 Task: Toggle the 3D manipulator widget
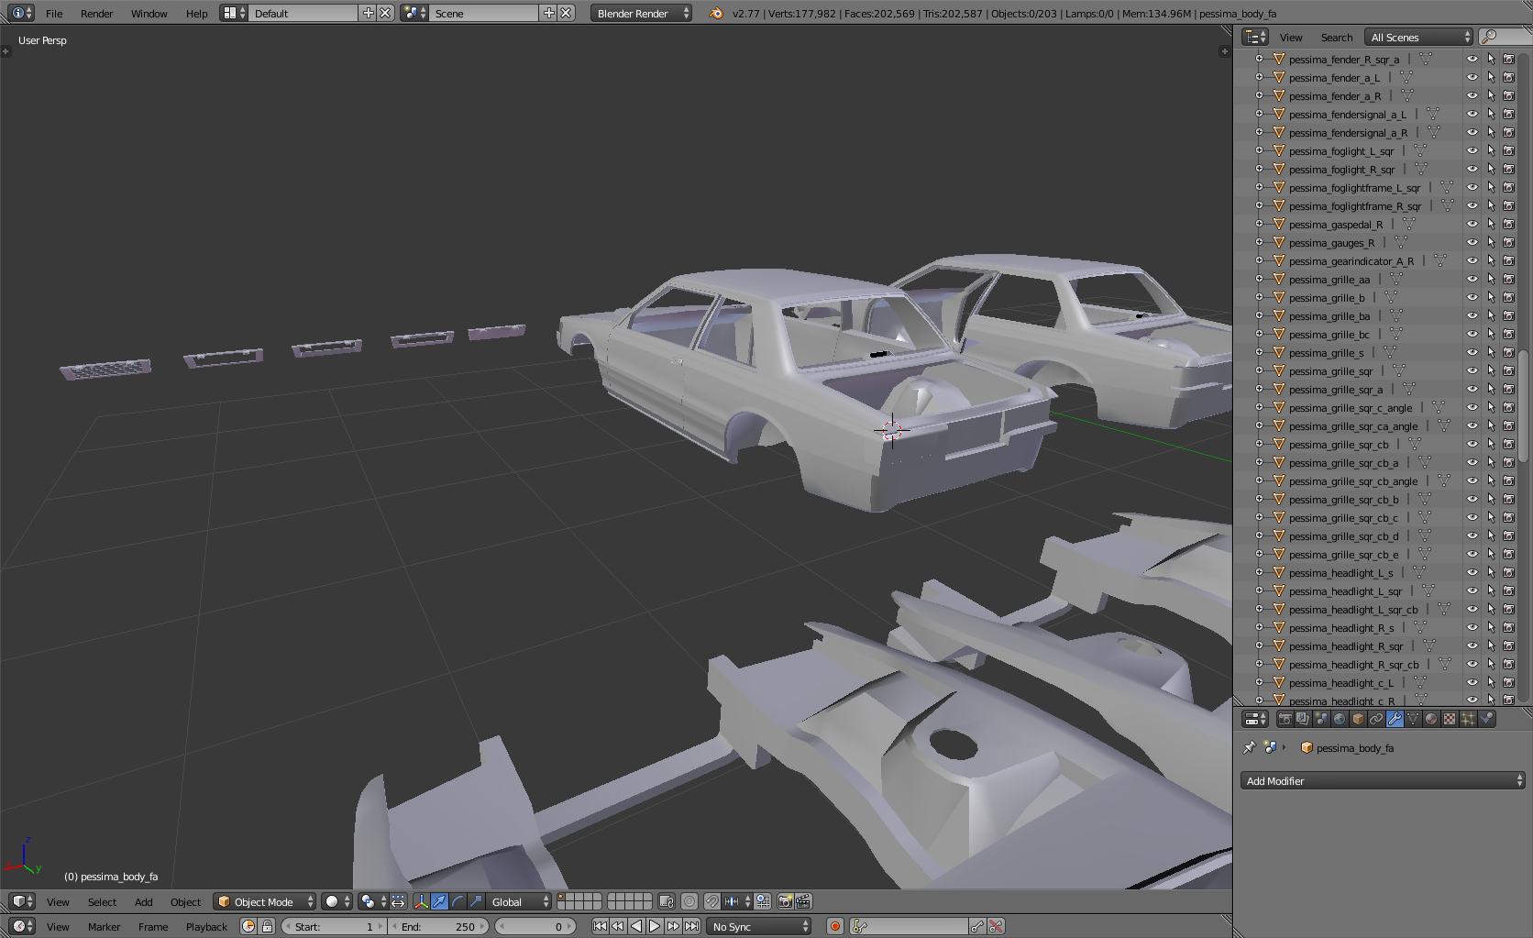pos(421,902)
